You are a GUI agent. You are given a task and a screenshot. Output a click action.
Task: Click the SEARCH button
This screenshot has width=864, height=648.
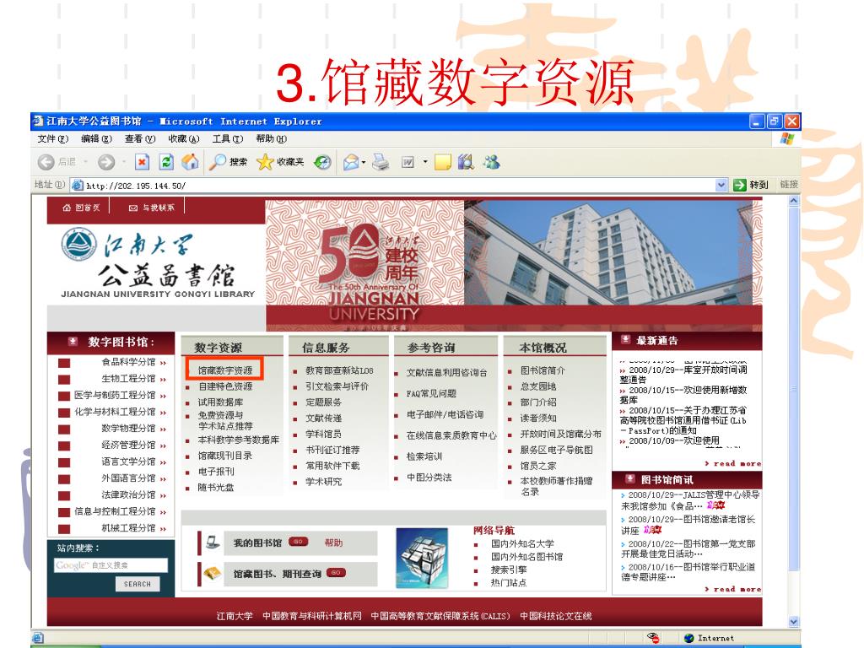(138, 584)
